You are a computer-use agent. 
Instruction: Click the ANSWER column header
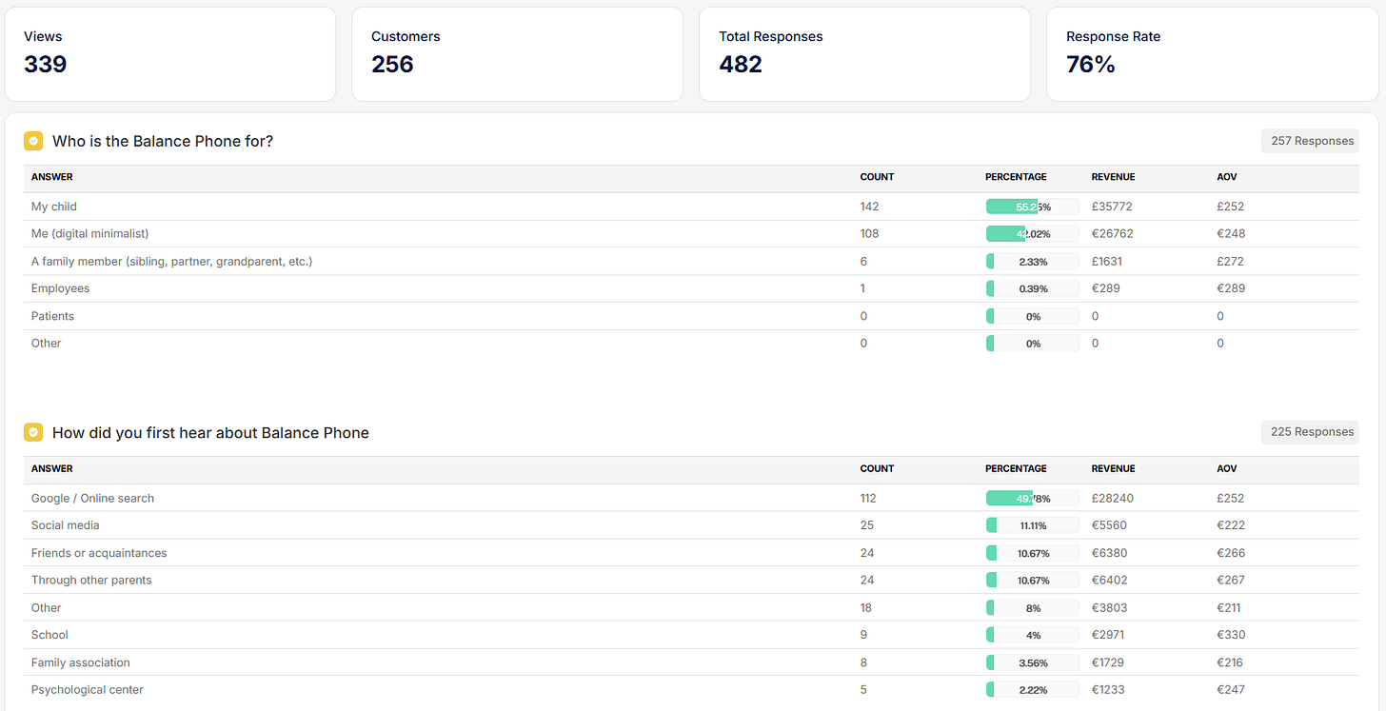click(52, 176)
